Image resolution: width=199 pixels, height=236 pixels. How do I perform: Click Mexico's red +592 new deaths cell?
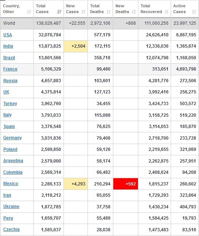126,184
